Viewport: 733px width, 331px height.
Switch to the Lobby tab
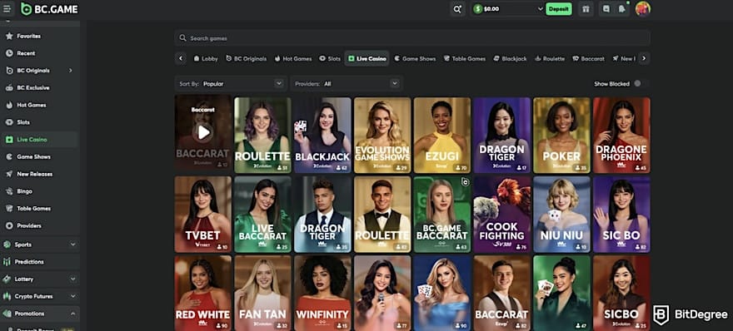point(206,59)
